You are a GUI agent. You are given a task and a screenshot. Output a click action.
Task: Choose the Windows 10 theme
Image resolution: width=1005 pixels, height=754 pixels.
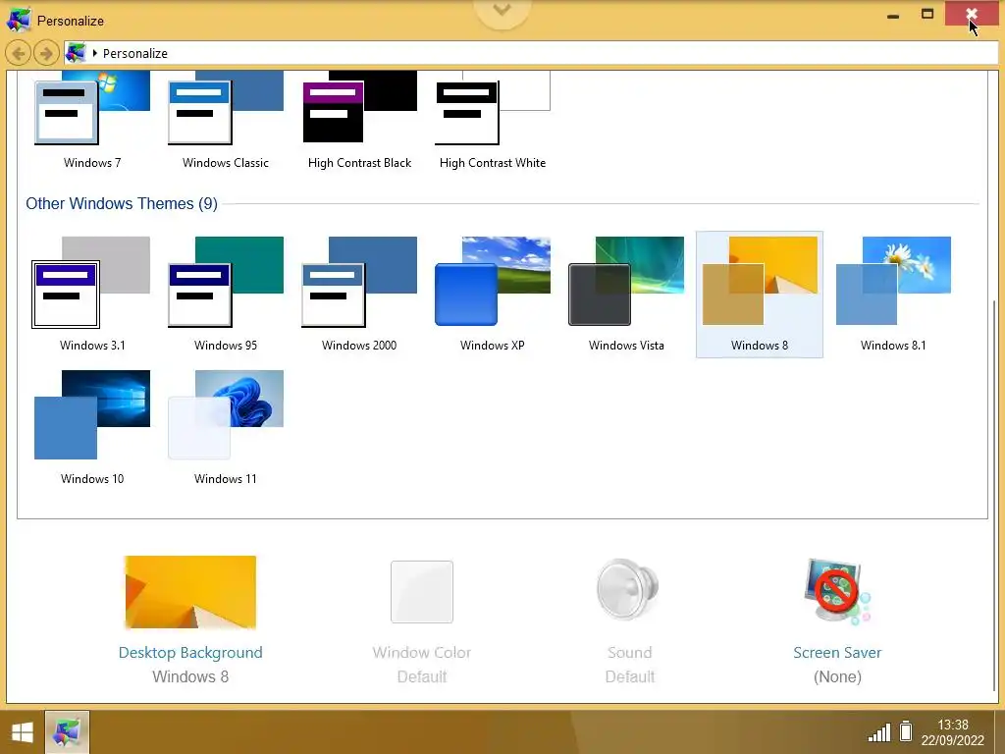coord(92,428)
